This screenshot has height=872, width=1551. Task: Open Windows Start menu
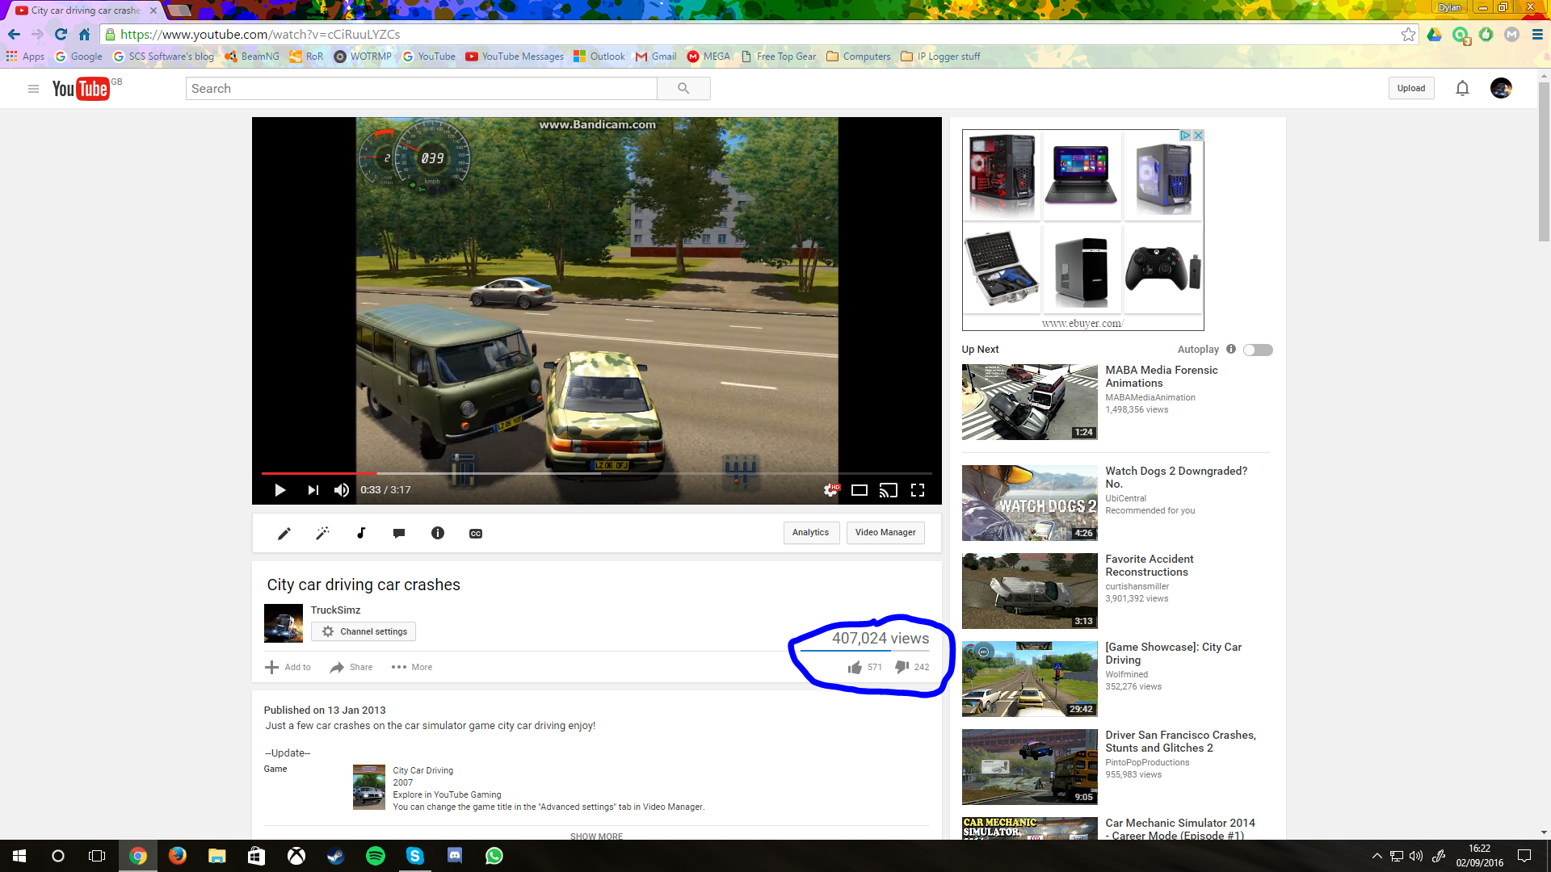[x=19, y=856]
